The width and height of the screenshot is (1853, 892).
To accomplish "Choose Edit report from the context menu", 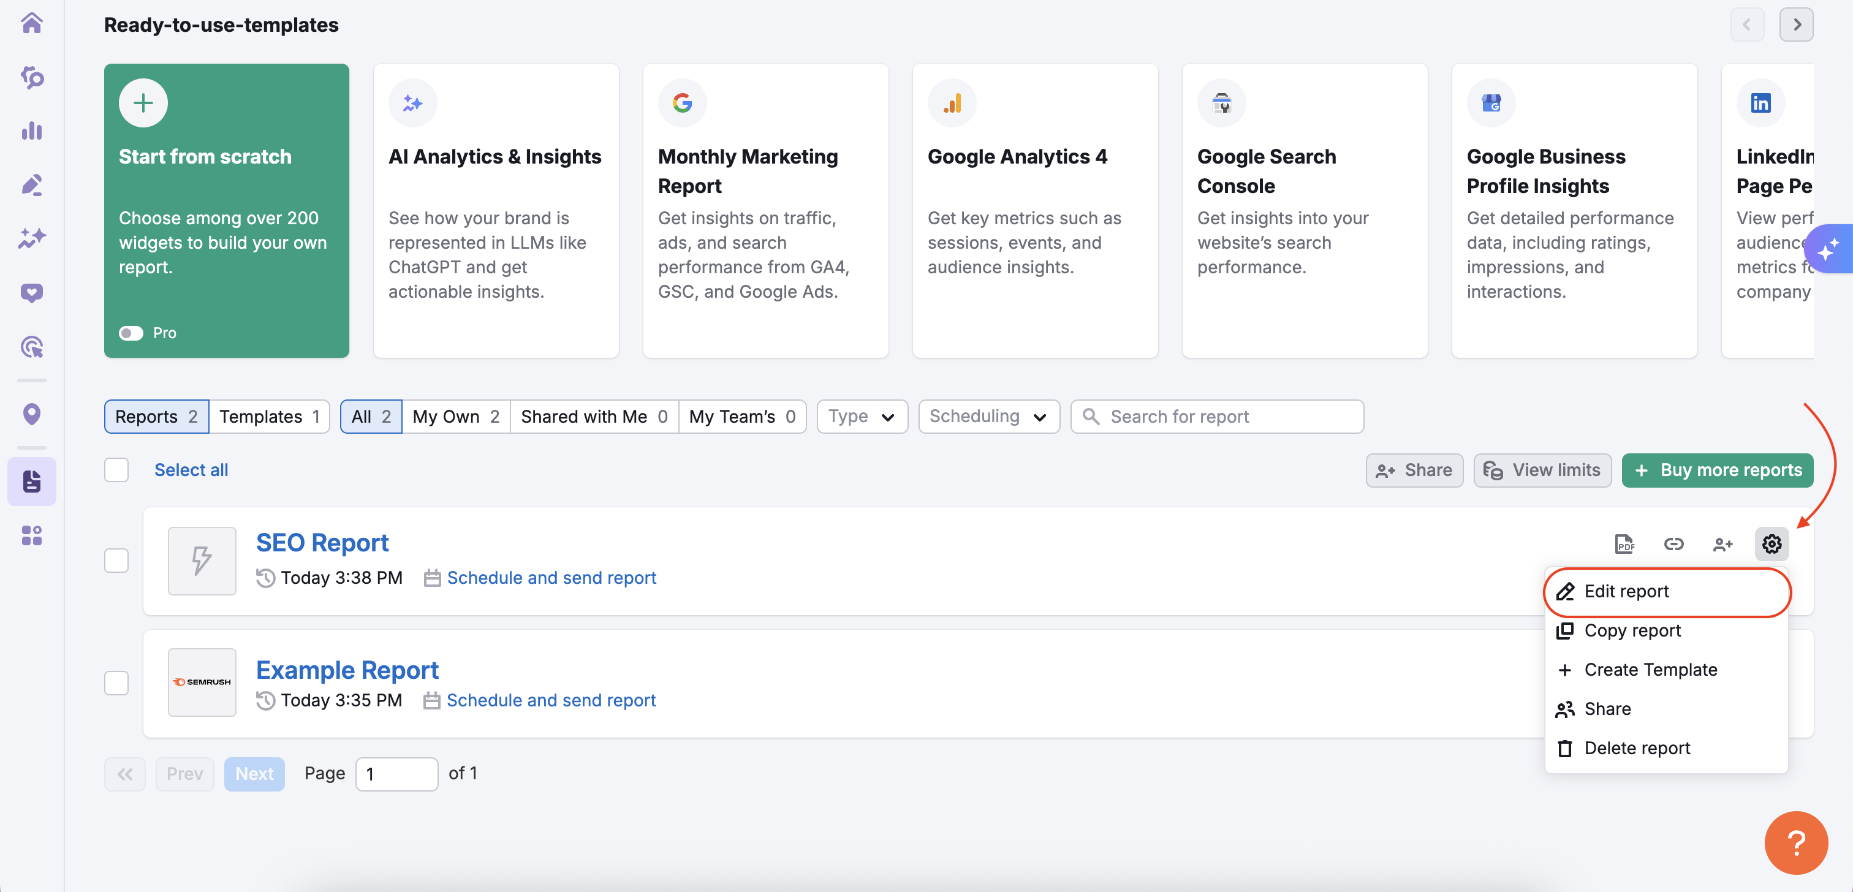I will pos(1626,591).
